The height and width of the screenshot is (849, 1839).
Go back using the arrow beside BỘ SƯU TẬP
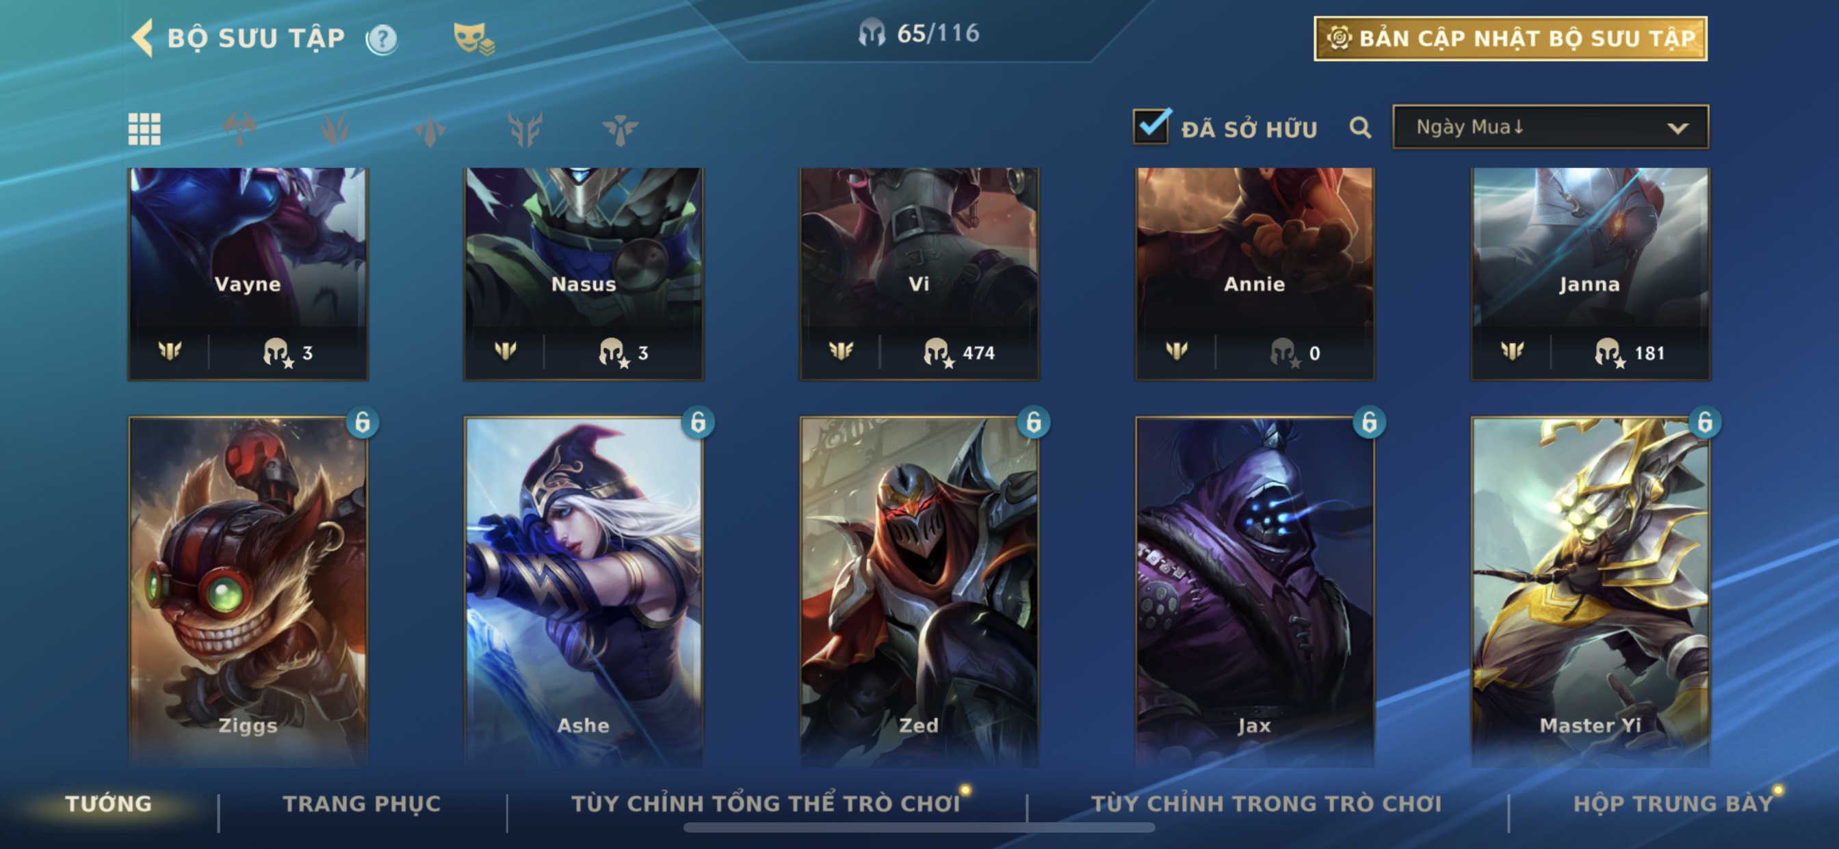[x=143, y=37]
